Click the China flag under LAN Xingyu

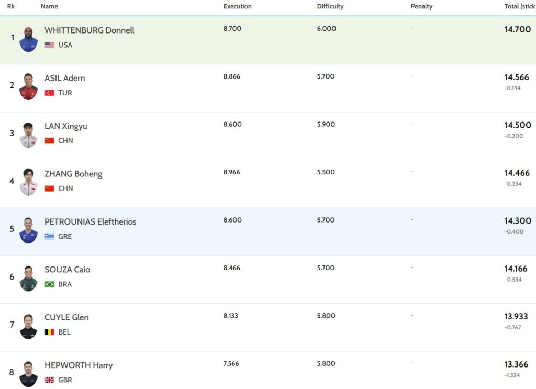pyautogui.click(x=50, y=141)
